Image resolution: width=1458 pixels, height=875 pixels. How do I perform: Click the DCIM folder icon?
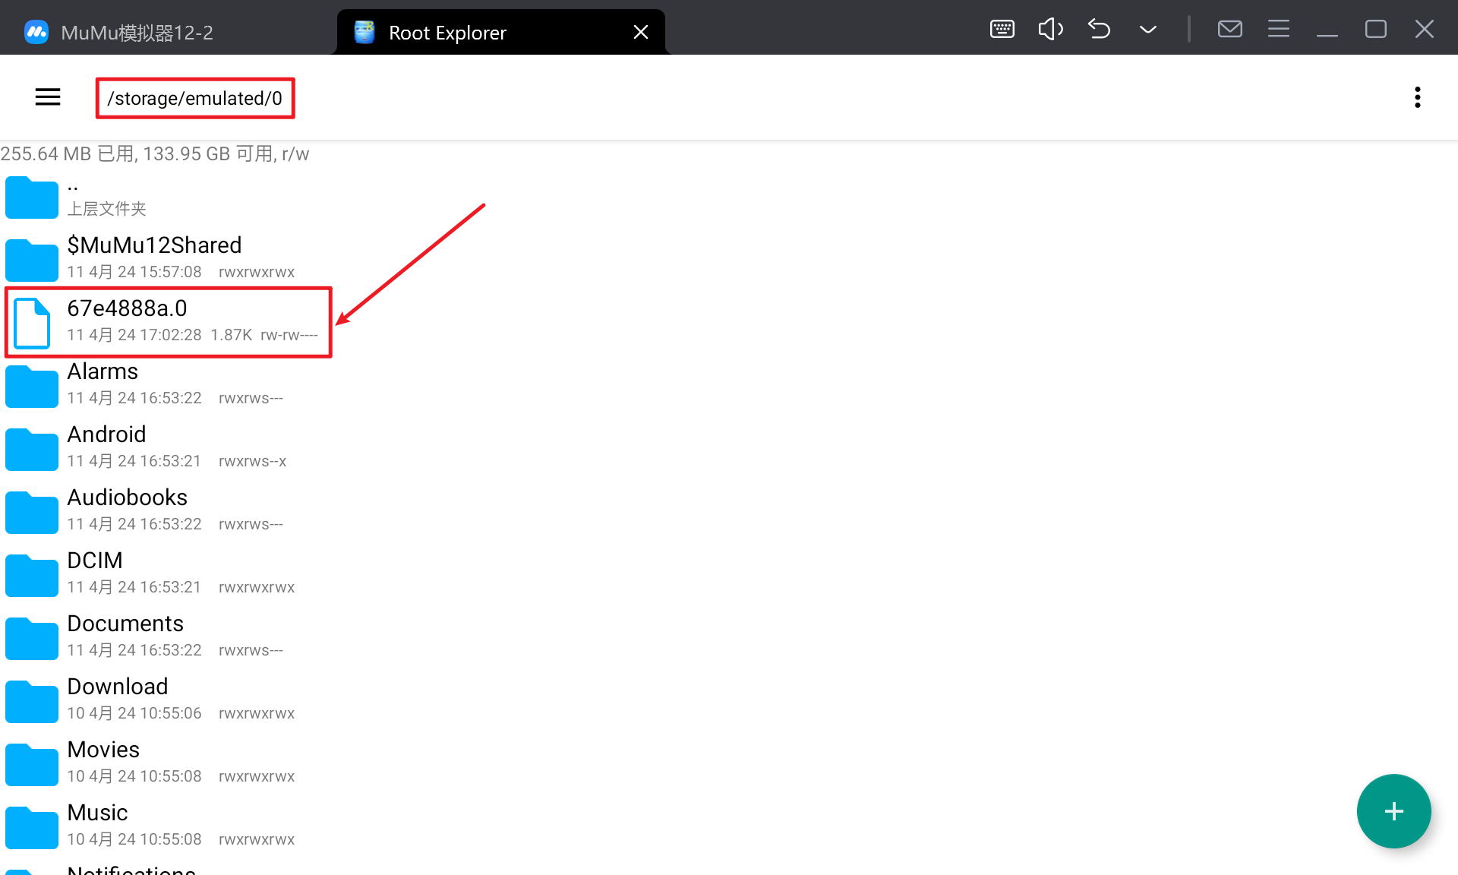point(32,576)
